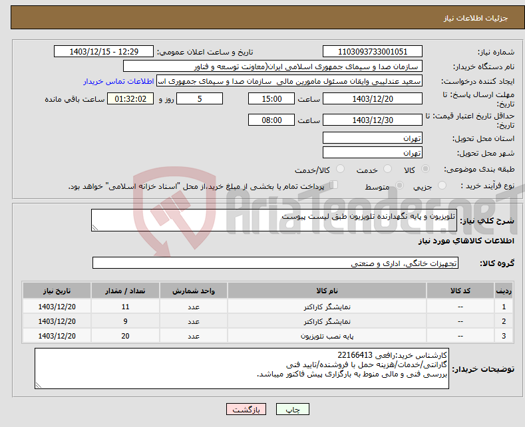The height and width of the screenshot is (427, 525).
Task: Click the چاپ (print) button
Action: pyautogui.click(x=292, y=409)
